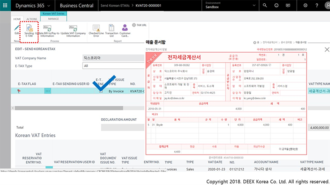Toggle the E-Tax Send checkbox

(x=101, y=91)
